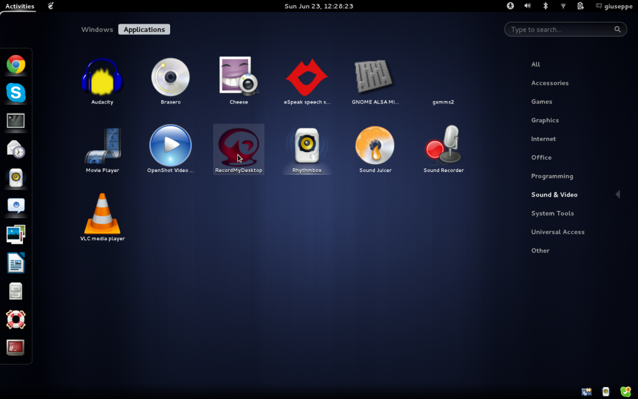
Task: Launch GNOME ALSA Mixer
Action: tap(375, 81)
